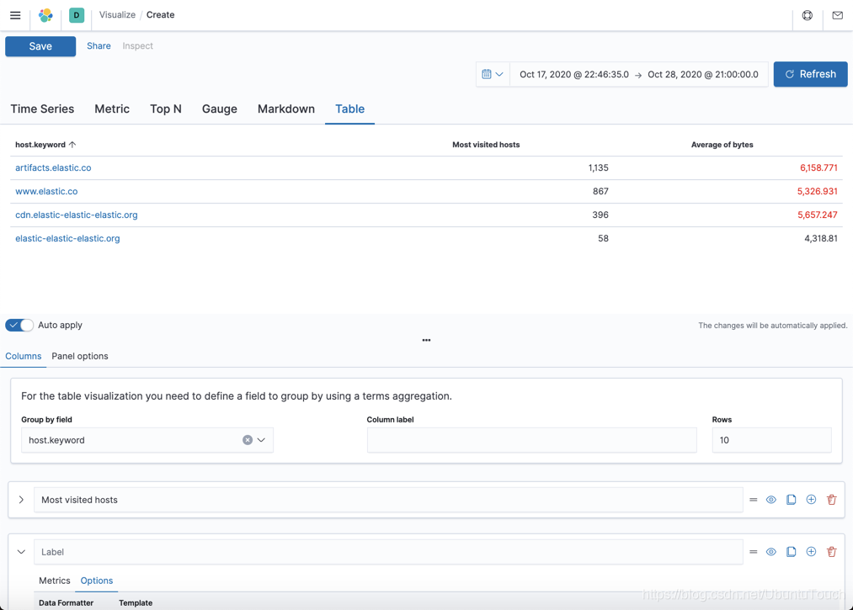Open the hamburger navigation menu
853x610 pixels.
coord(15,15)
